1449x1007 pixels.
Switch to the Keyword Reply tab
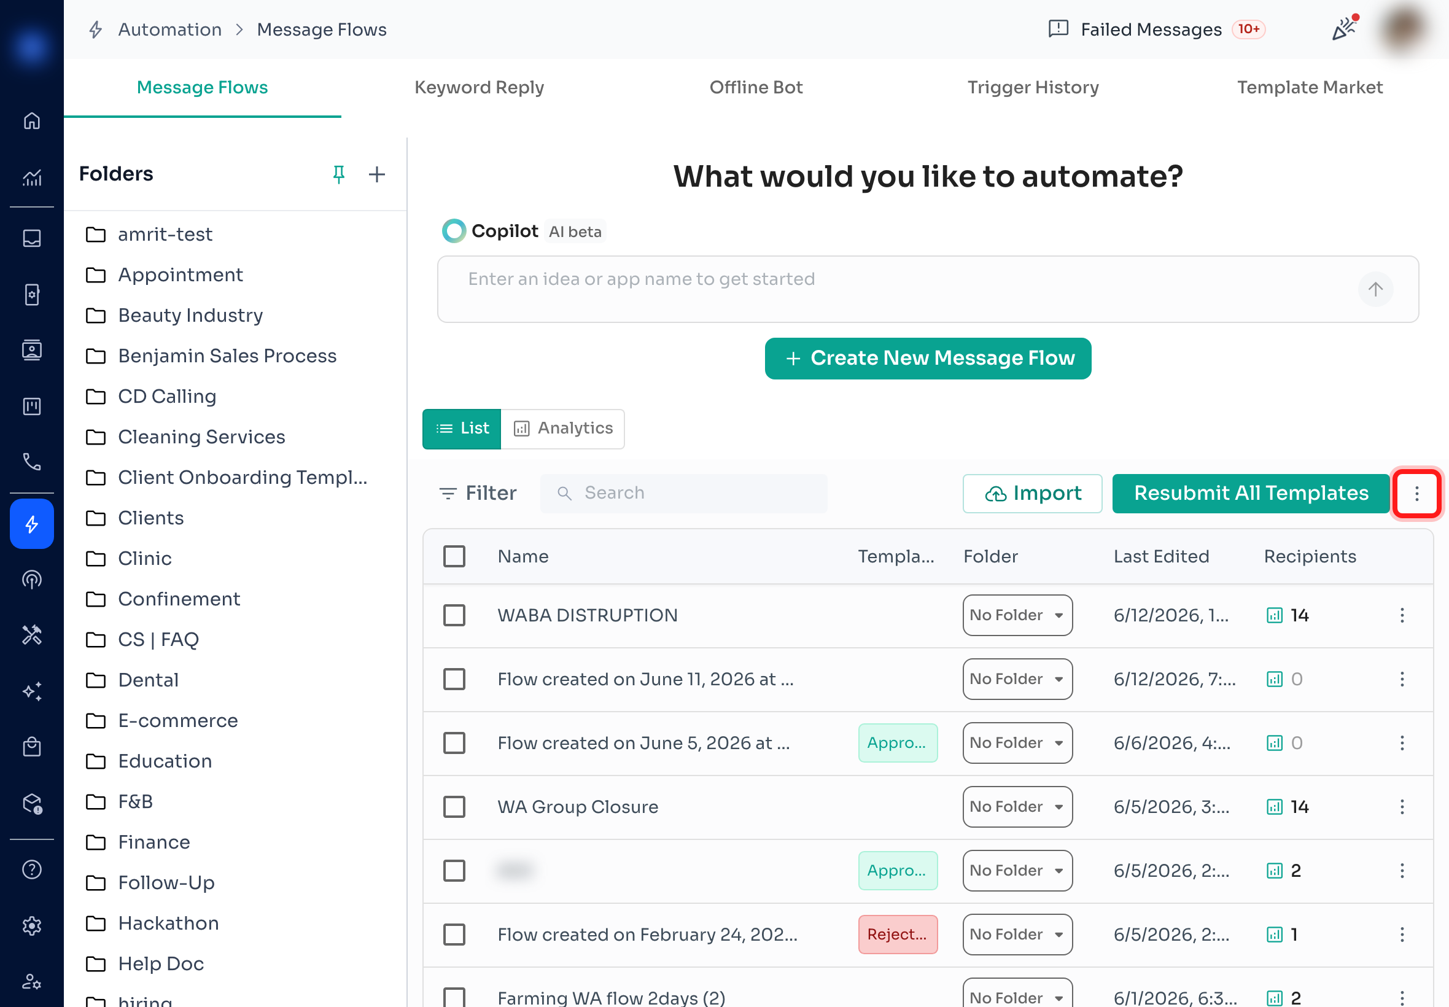[x=479, y=87]
